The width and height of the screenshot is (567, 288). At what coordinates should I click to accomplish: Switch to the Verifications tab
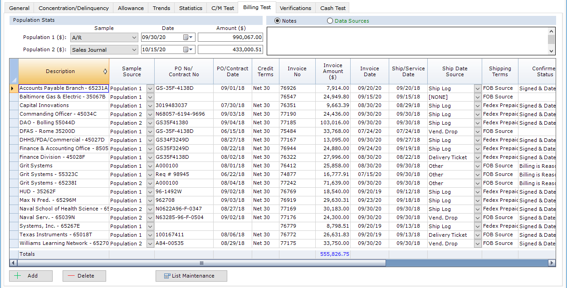(x=295, y=8)
